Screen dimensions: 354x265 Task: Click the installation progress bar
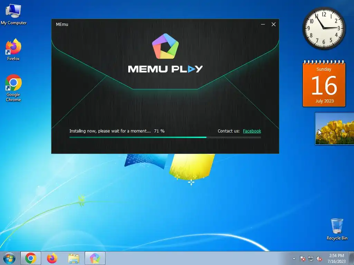coord(165,137)
